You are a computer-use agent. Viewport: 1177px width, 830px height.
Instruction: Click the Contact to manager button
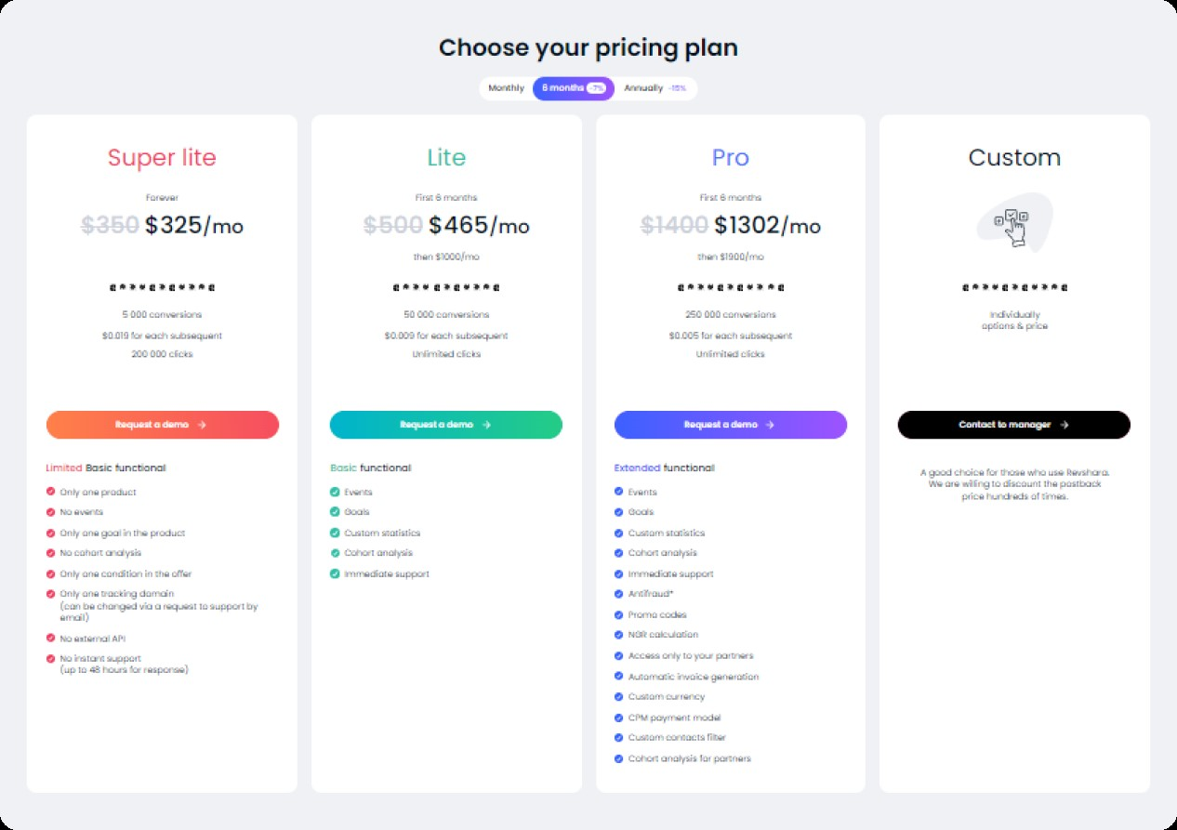(1014, 425)
